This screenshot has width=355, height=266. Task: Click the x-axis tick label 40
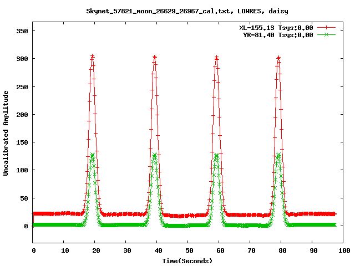click(158, 250)
